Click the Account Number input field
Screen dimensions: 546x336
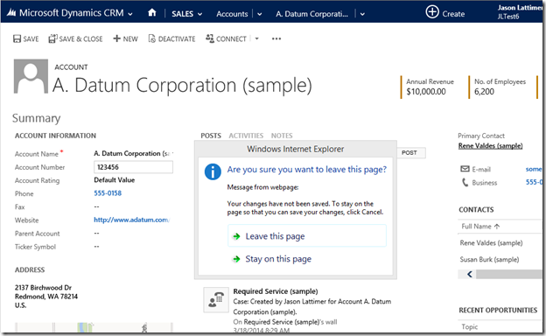(133, 167)
